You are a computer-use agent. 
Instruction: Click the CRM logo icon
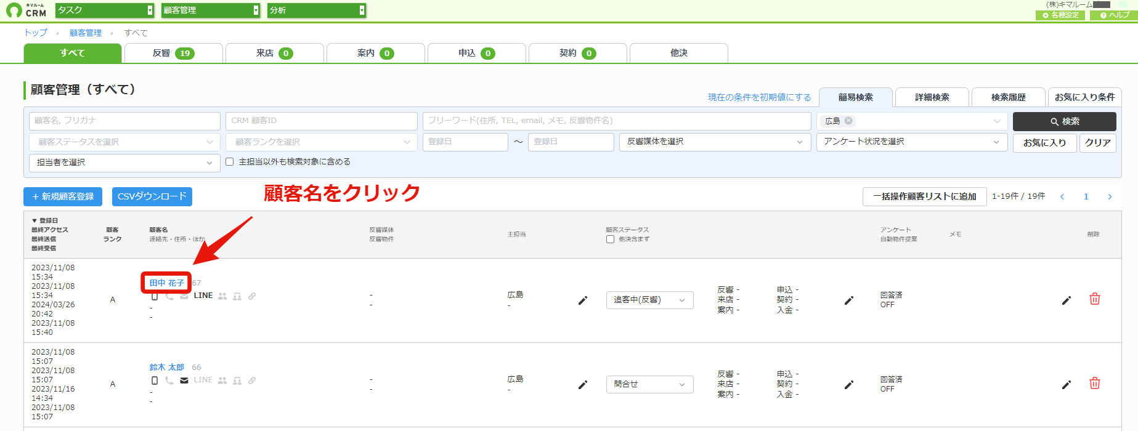click(x=14, y=10)
